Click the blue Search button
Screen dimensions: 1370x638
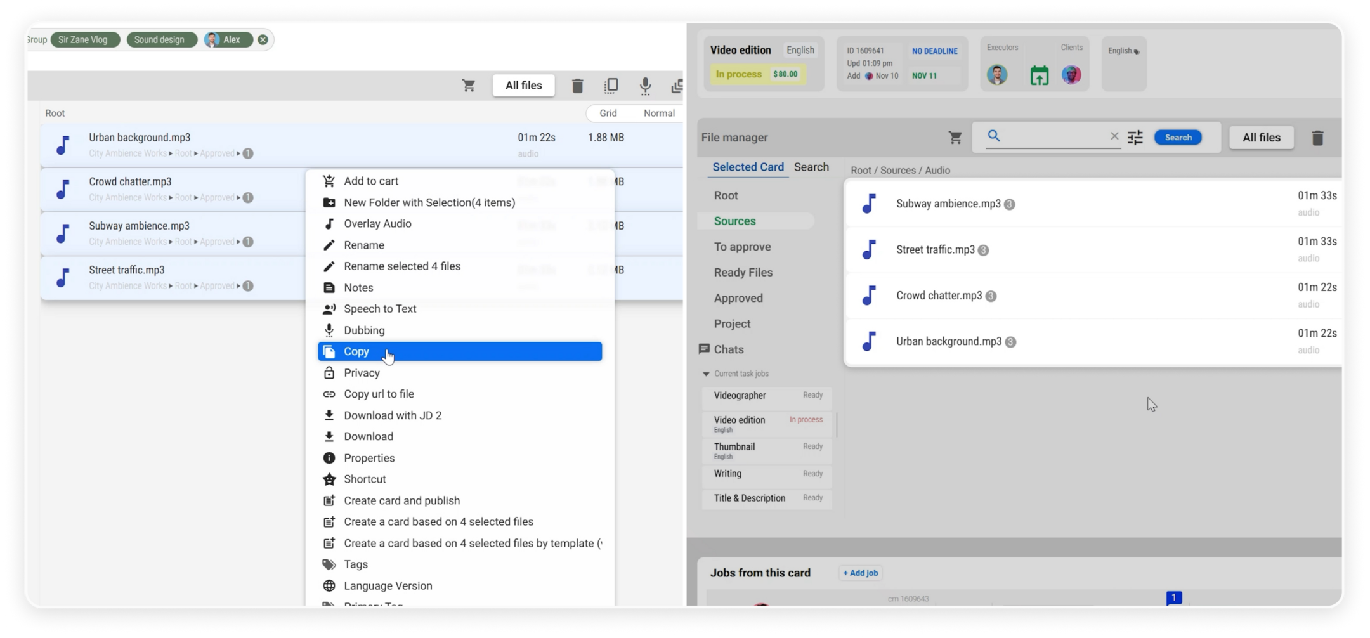point(1178,138)
